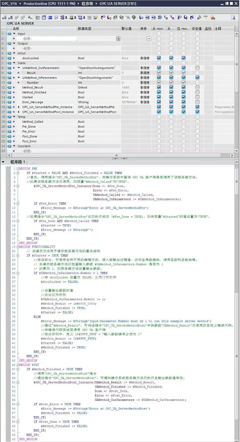Click the magnifier with pie chart icon
The image size is (240, 442).
click(199, 17)
